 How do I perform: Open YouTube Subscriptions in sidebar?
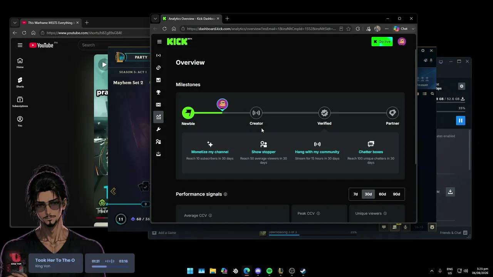pos(20,102)
